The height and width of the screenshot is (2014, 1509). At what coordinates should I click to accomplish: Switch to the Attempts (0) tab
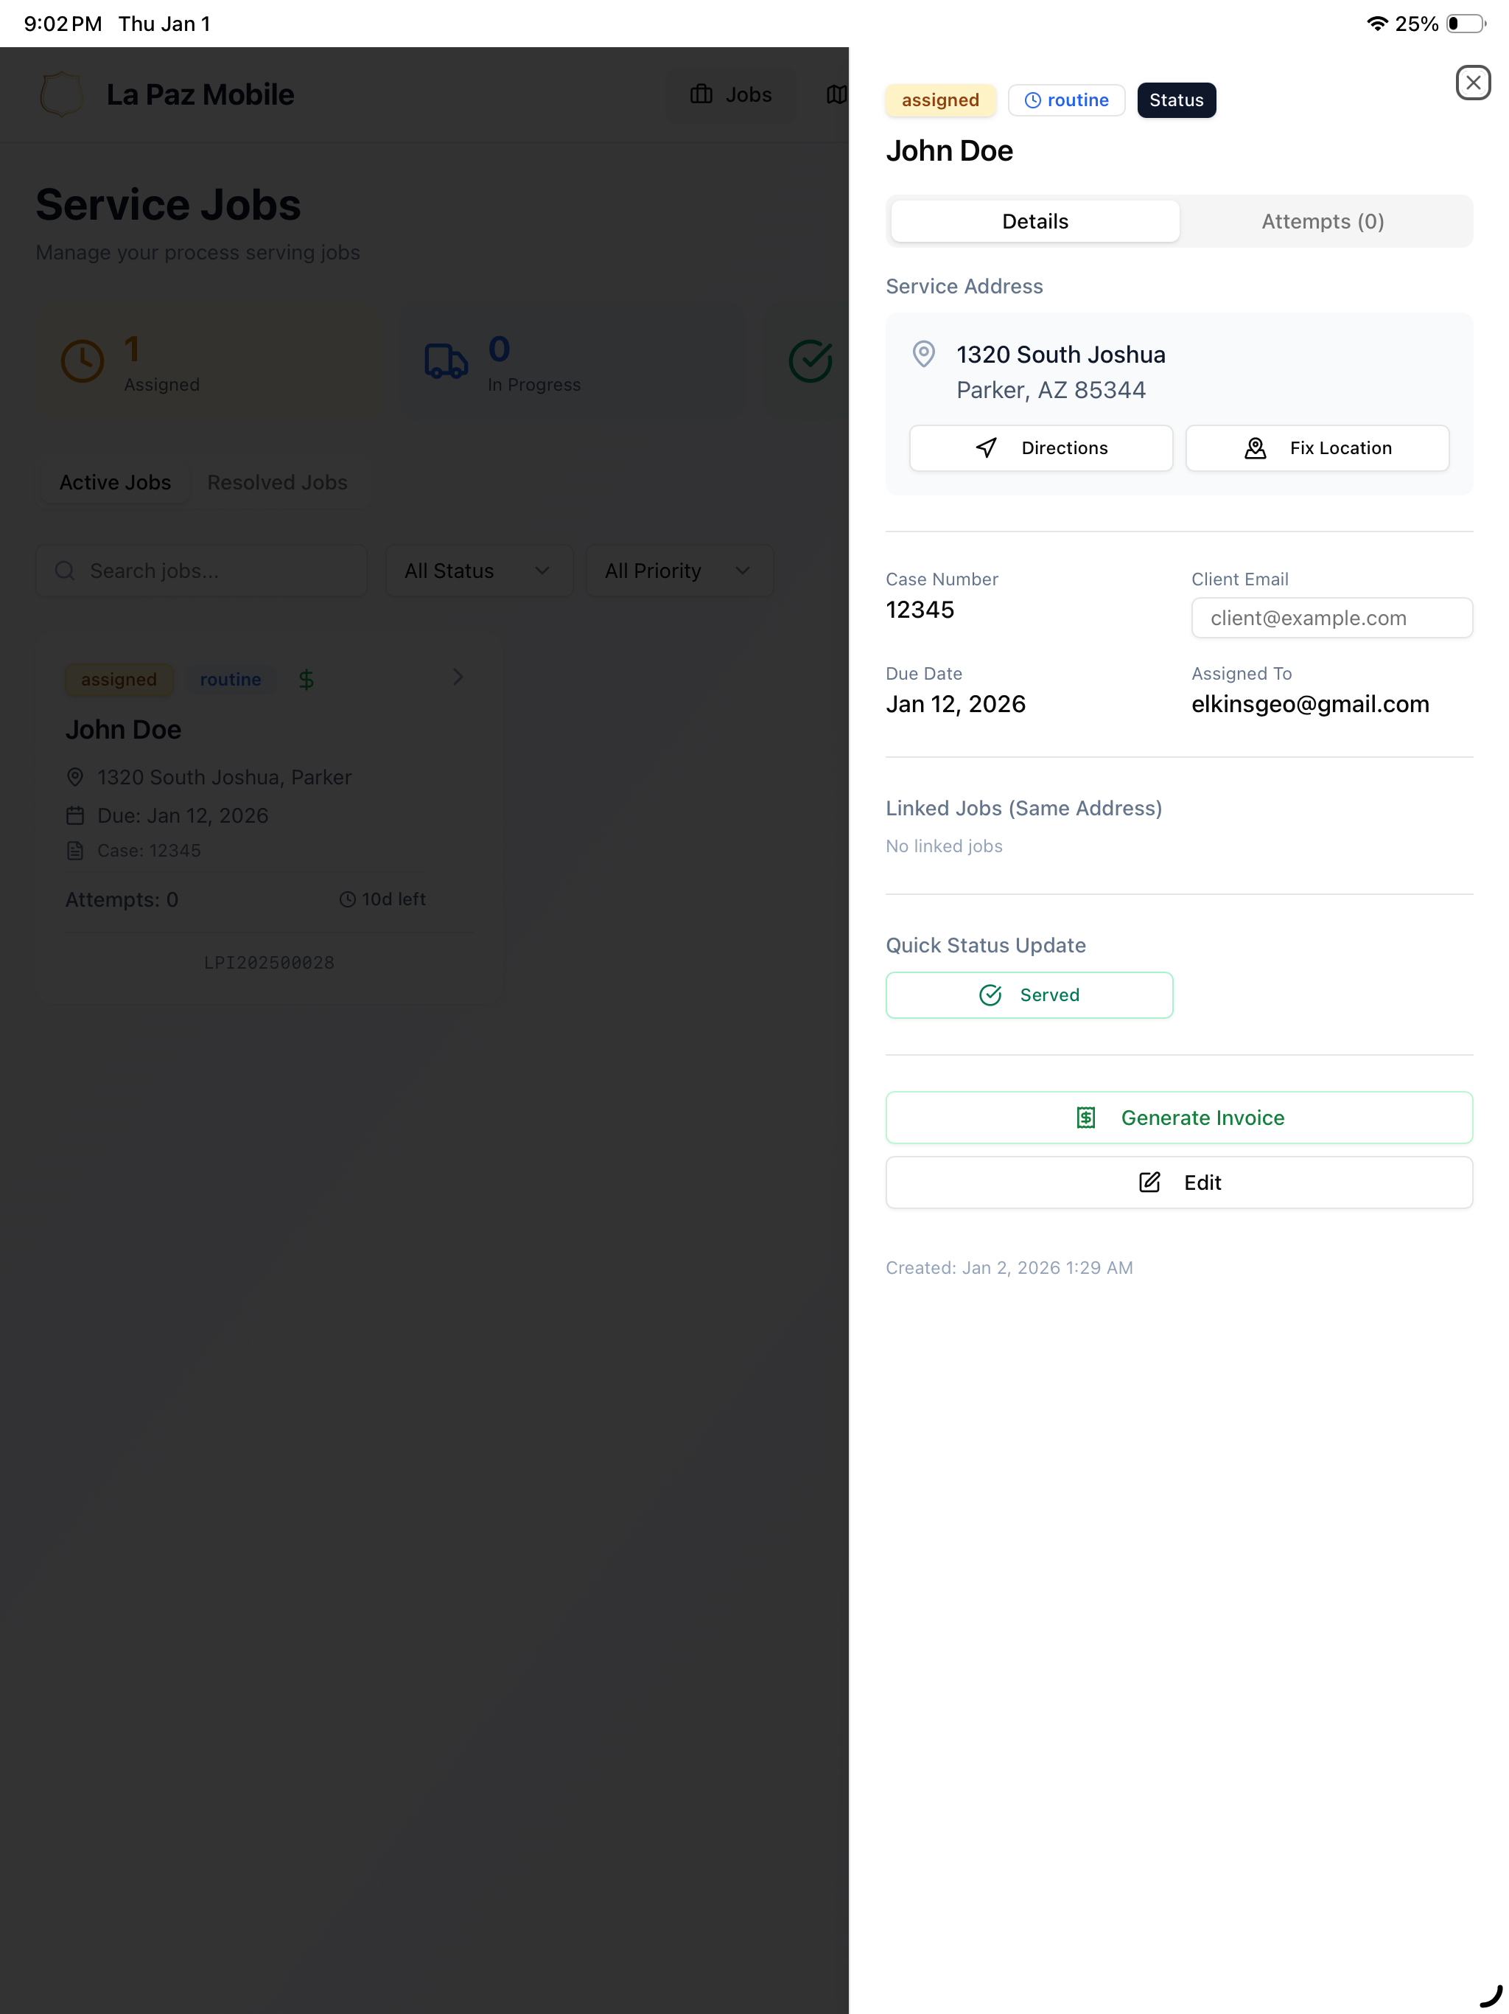click(x=1323, y=221)
